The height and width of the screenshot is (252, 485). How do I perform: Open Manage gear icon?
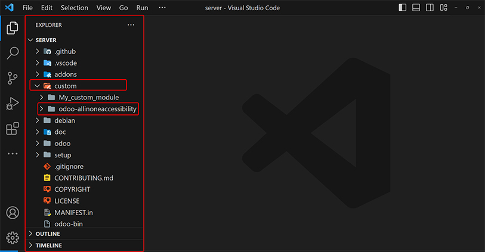tap(13, 238)
